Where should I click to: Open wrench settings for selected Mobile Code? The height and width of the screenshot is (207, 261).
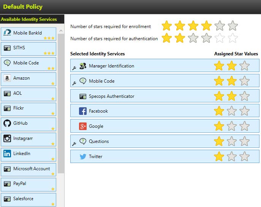[x=74, y=83]
